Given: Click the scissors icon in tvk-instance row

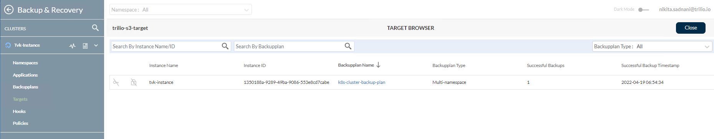Looking at the screenshot, I should pos(116,82).
